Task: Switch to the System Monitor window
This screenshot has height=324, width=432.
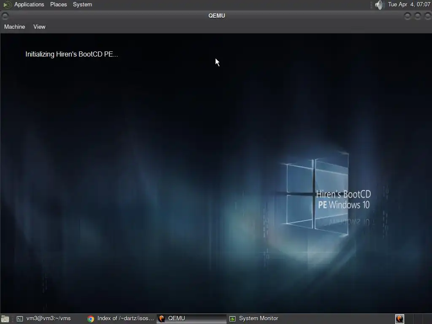Action: tap(262, 319)
